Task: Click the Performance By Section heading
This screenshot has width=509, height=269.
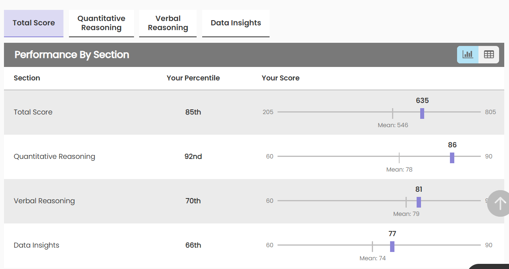Action: pyautogui.click(x=72, y=55)
